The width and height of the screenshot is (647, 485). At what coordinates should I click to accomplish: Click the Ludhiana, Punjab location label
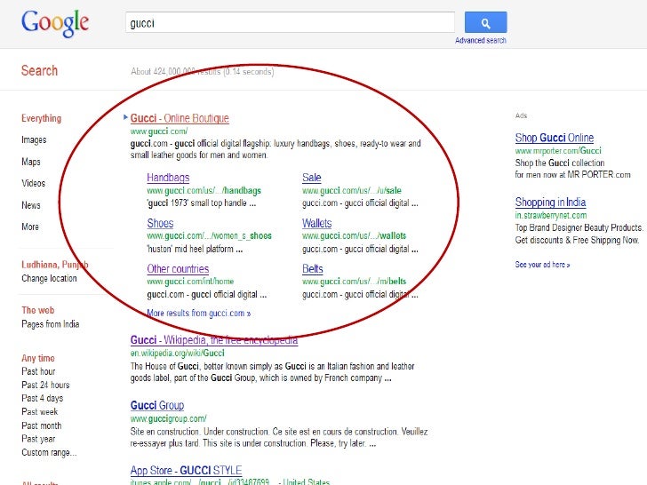54,265
